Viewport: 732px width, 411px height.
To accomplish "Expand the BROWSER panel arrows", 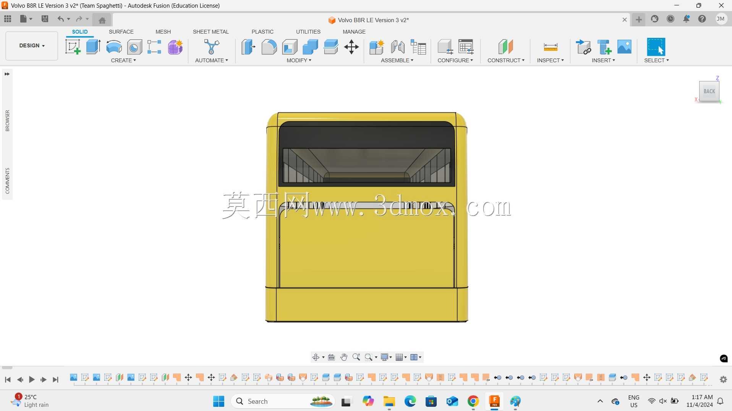I will [x=7, y=74].
